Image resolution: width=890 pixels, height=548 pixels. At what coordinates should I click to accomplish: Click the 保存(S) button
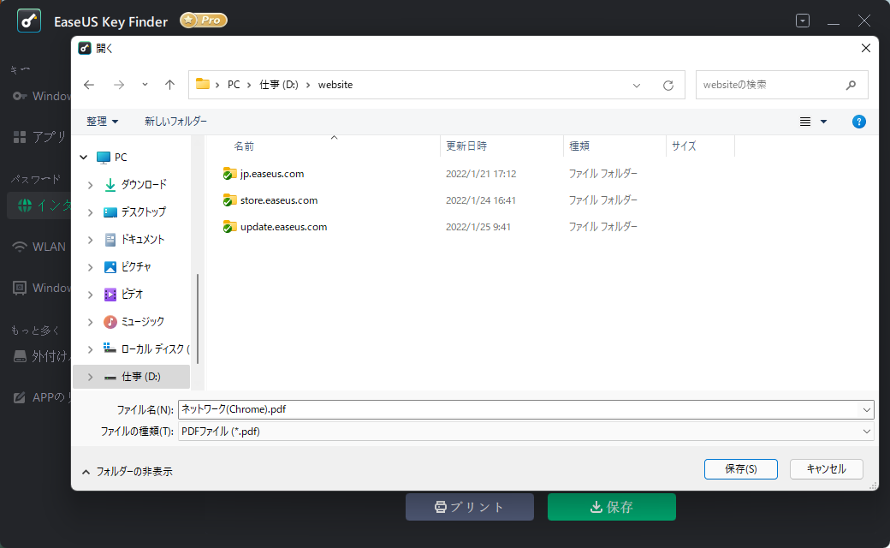tap(740, 469)
